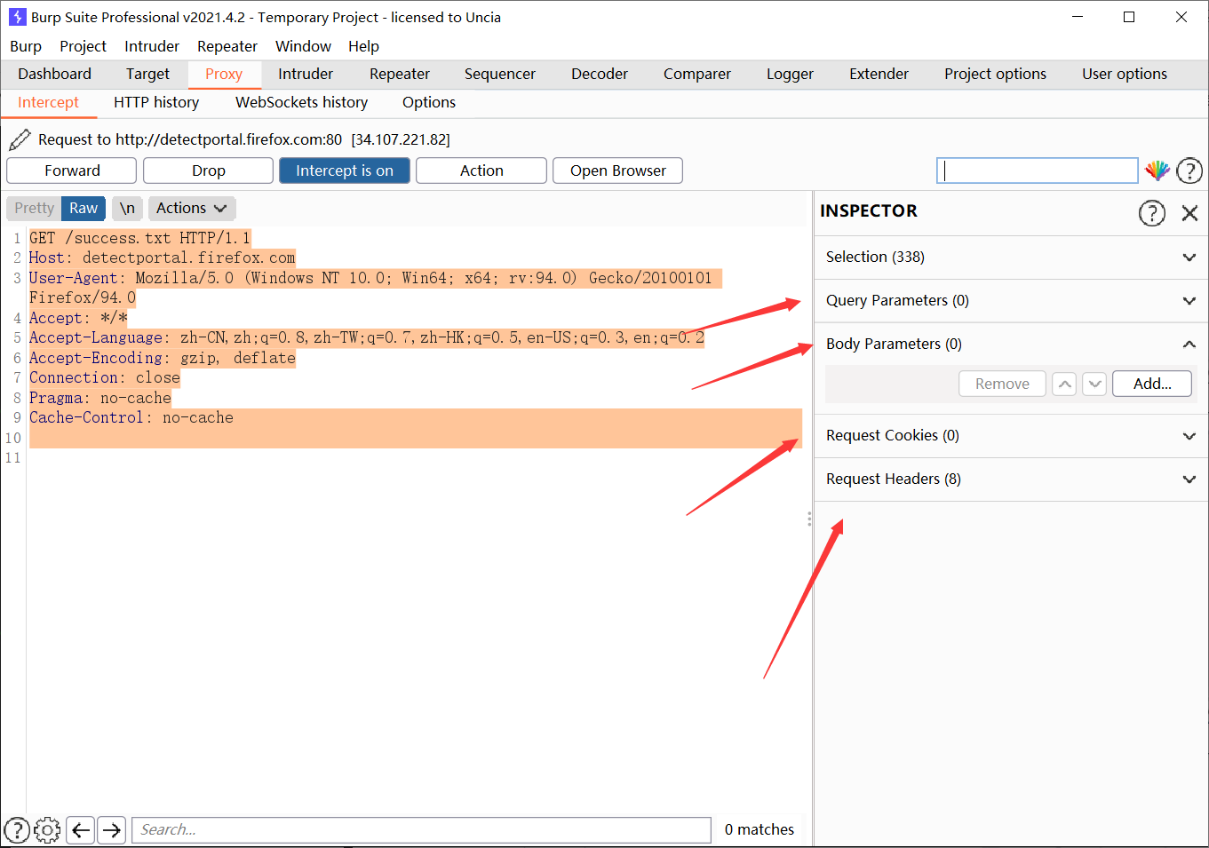
Task: Switch to Raw view
Action: 84,208
